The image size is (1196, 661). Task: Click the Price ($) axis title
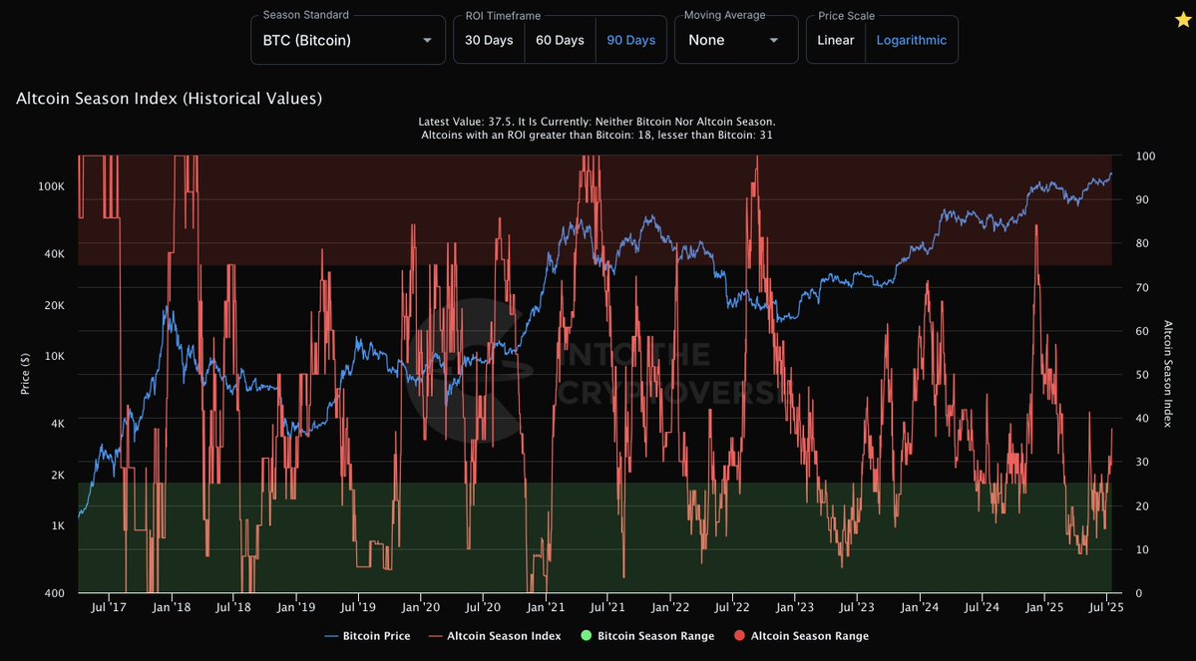[x=25, y=374]
